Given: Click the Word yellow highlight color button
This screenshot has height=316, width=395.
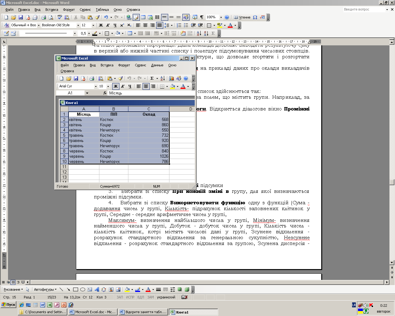Looking at the screenshot, I should tap(219, 25).
